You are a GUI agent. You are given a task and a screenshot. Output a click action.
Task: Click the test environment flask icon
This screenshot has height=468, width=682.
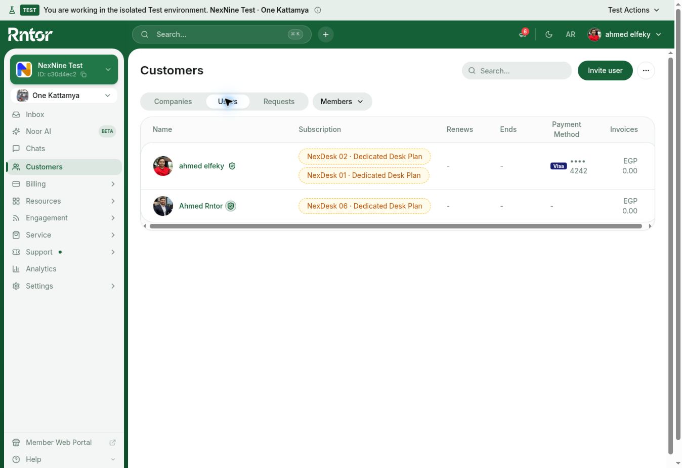click(12, 10)
